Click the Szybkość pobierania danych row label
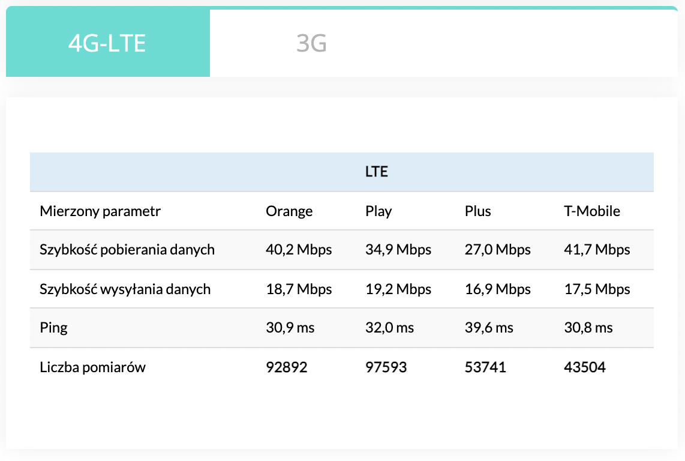Image resolution: width=685 pixels, height=461 pixels. [127, 250]
